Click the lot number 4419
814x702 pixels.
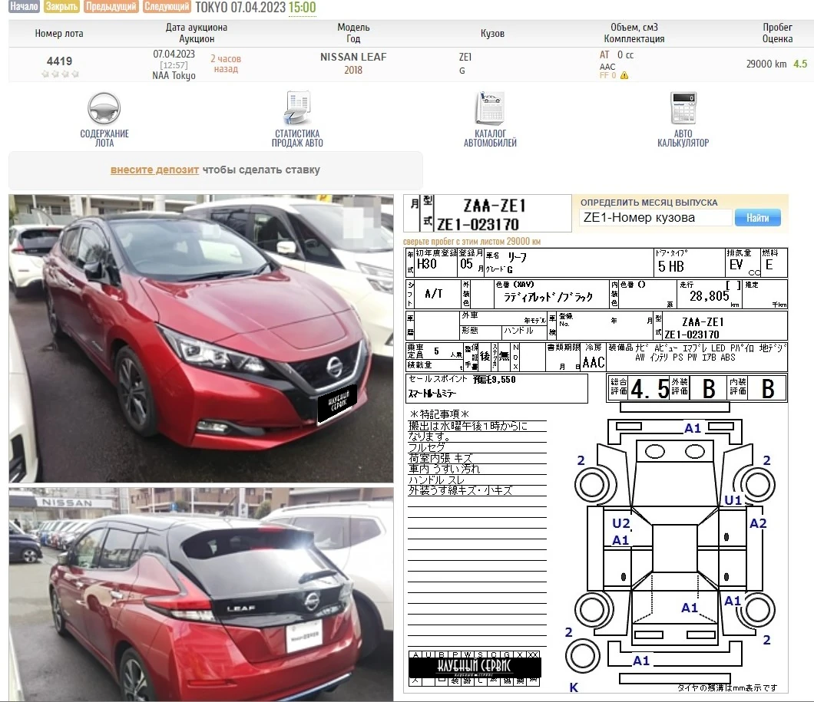click(x=60, y=61)
